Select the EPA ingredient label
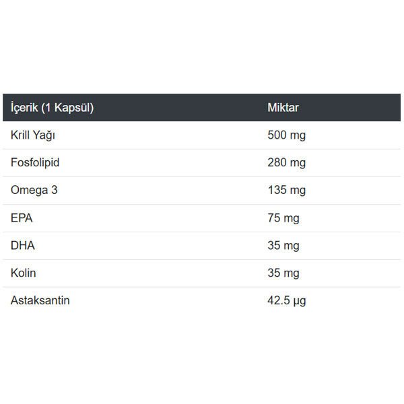404x404 pixels. (x=22, y=218)
